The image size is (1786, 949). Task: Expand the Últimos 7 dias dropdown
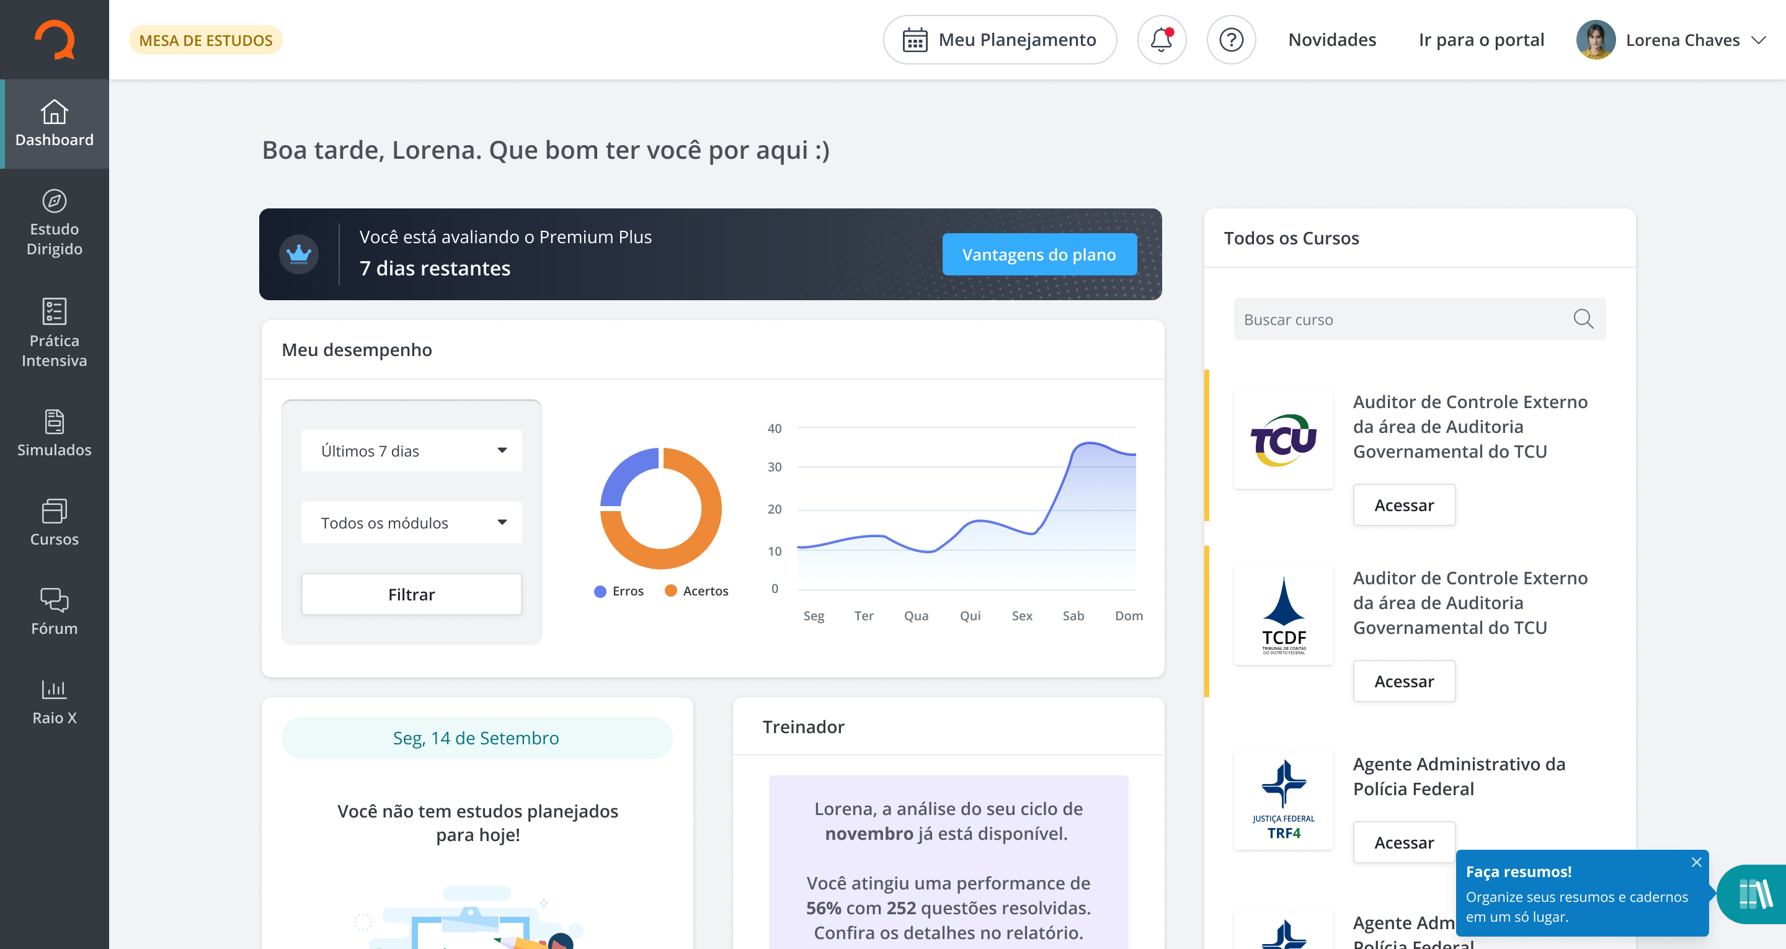[412, 451]
